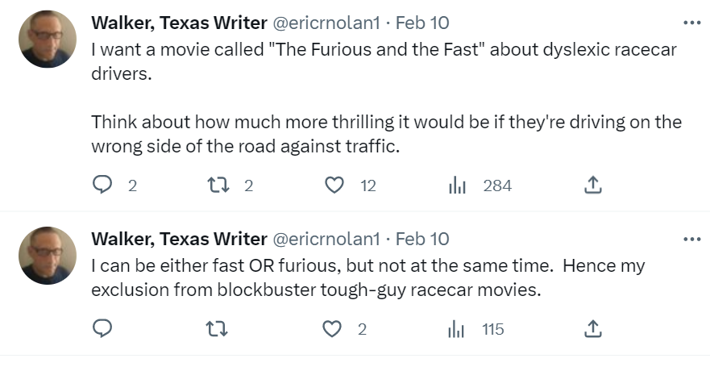Open more options menu on second tweet
The height and width of the screenshot is (371, 710).
[x=691, y=239]
